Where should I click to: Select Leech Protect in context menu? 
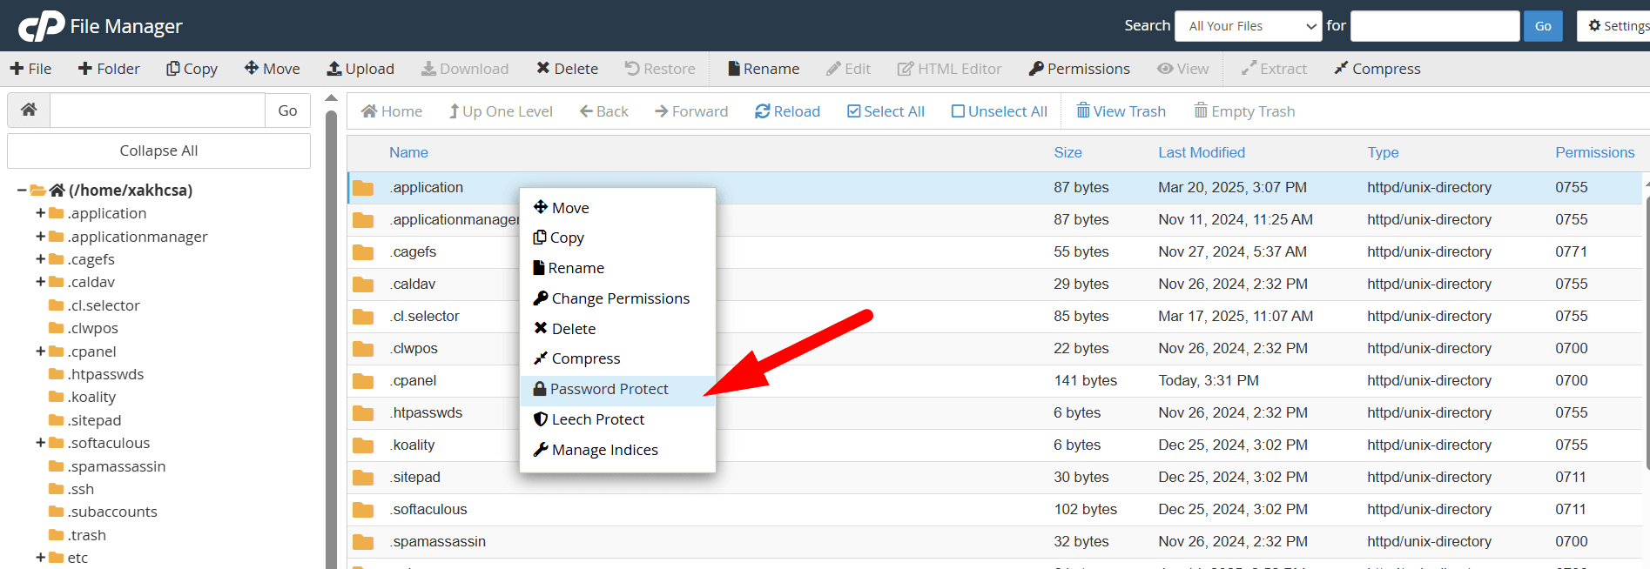[597, 419]
